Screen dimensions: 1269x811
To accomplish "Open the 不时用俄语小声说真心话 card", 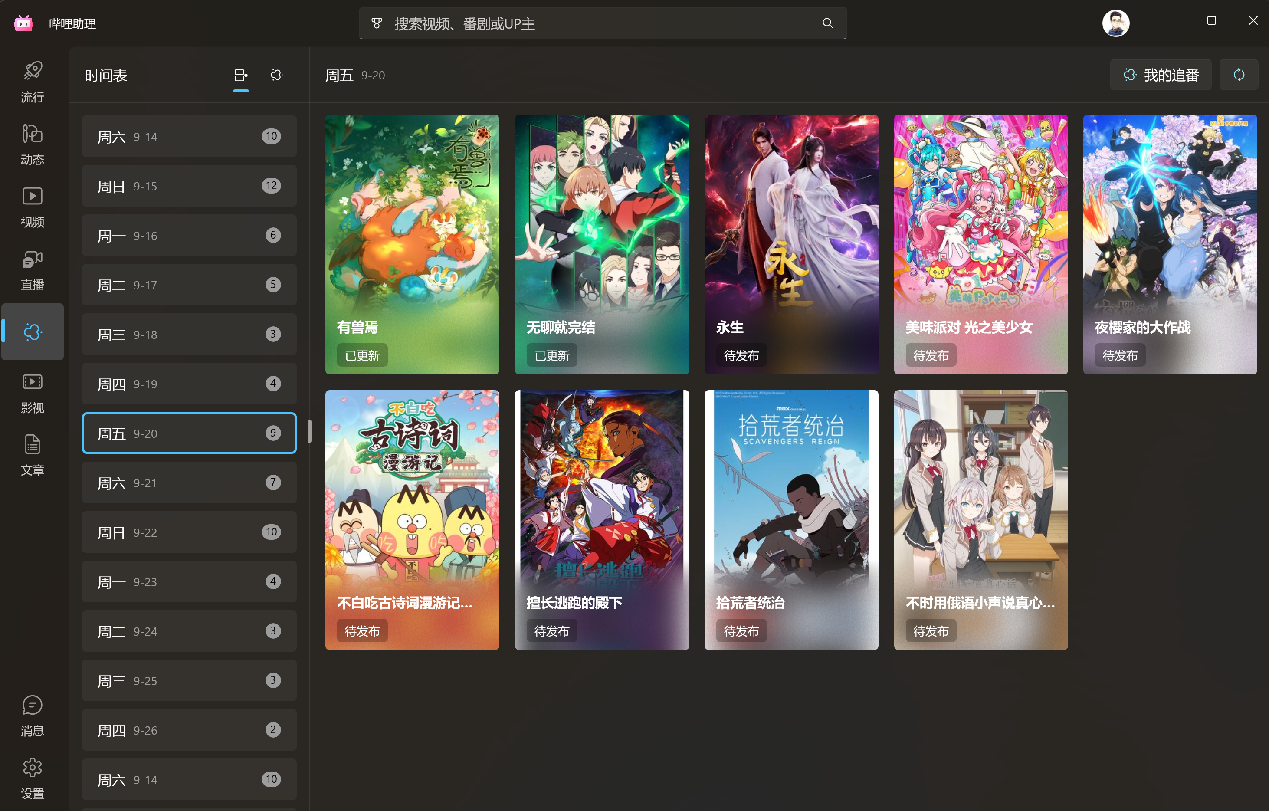I will point(981,520).
